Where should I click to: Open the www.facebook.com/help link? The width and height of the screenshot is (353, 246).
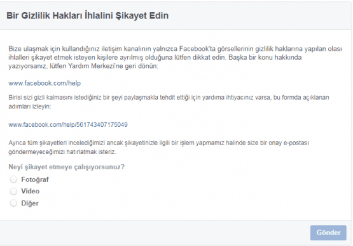pos(45,83)
